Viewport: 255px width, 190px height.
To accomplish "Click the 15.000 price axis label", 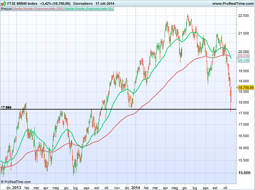I will point(244,173).
